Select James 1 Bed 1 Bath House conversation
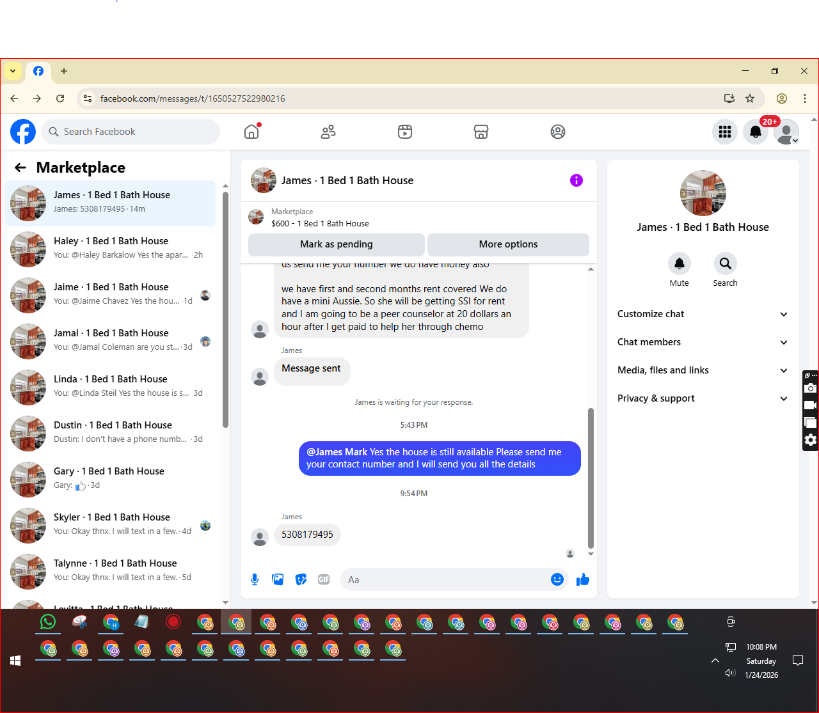 (111, 203)
